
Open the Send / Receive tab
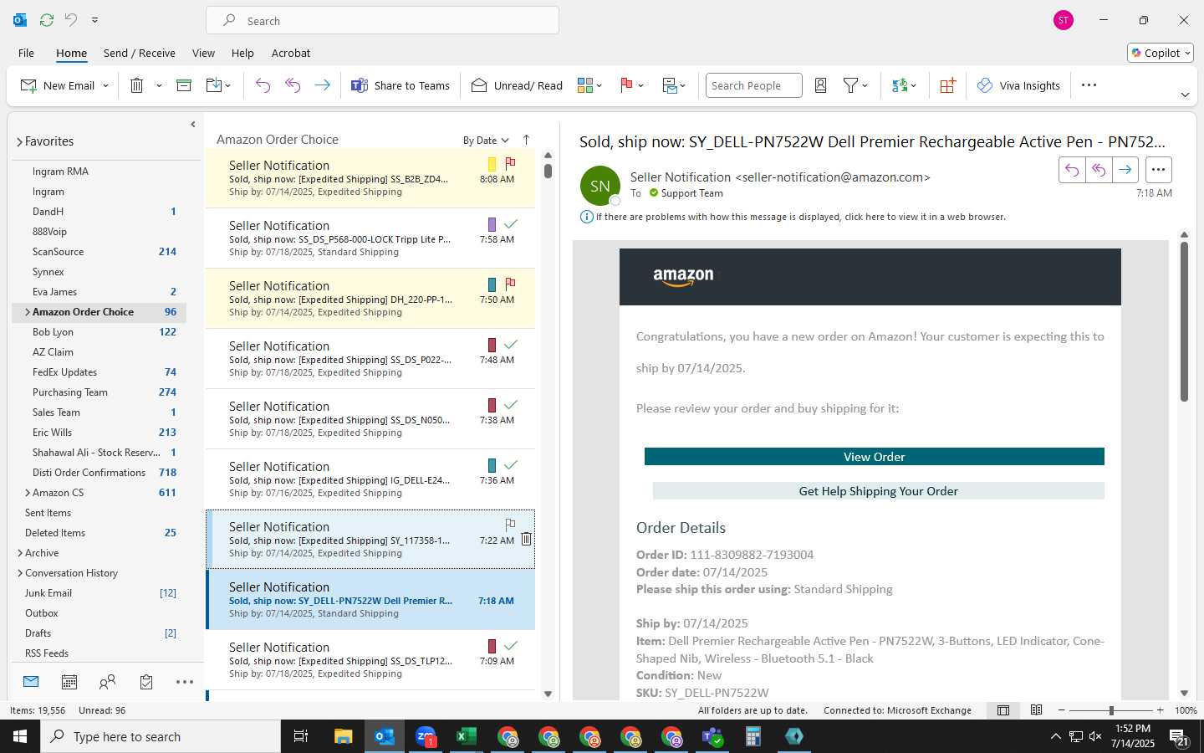140,53
